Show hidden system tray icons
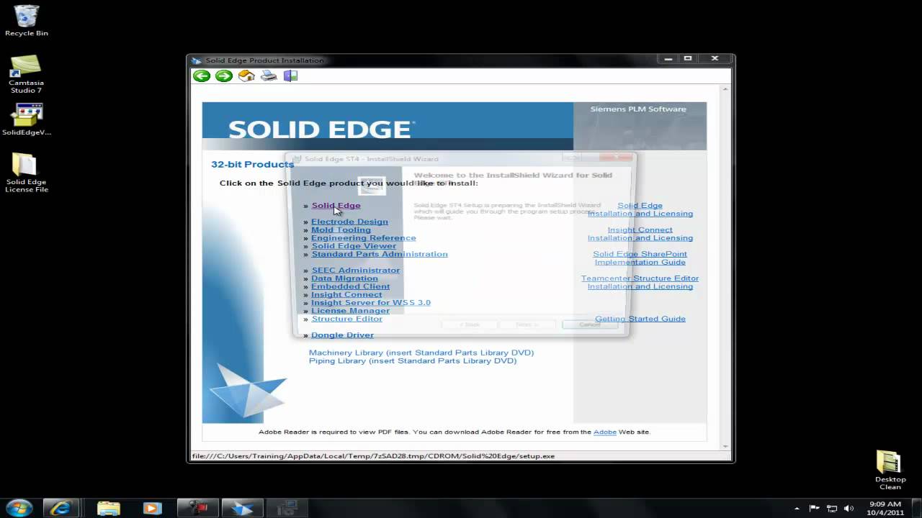The image size is (922, 518). [797, 509]
